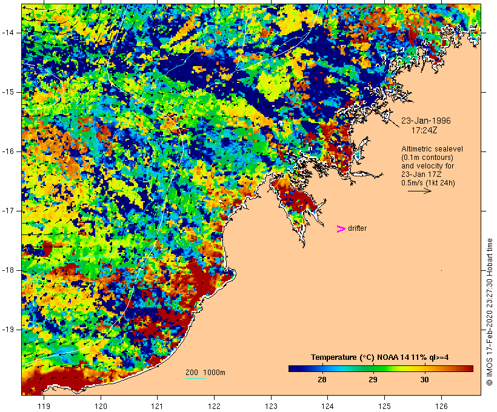Click the green section of the temperature colorbar
The height and width of the screenshot is (412, 497).
point(364,368)
